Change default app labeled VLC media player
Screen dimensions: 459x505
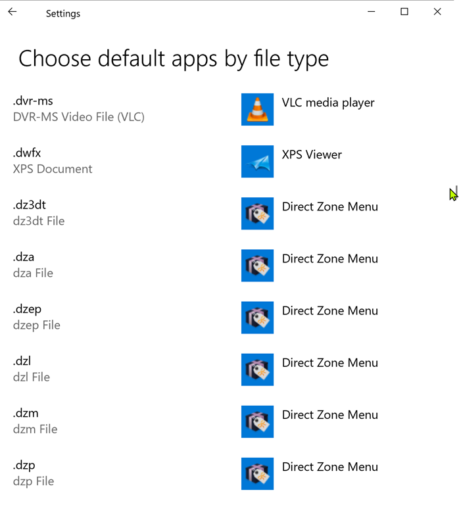(328, 103)
